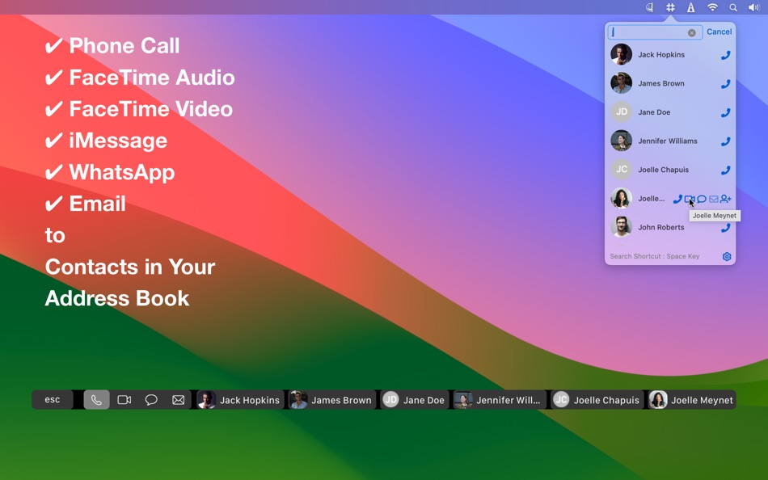Viewport: 768px width, 480px height.
Task: Click the name Jack Hopkins in the popup list
Action: pos(661,55)
